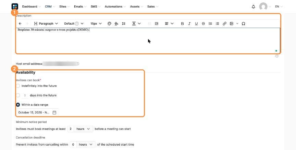Click the insert image icon
The width and height of the screenshot is (296, 150).
[x=232, y=24]
